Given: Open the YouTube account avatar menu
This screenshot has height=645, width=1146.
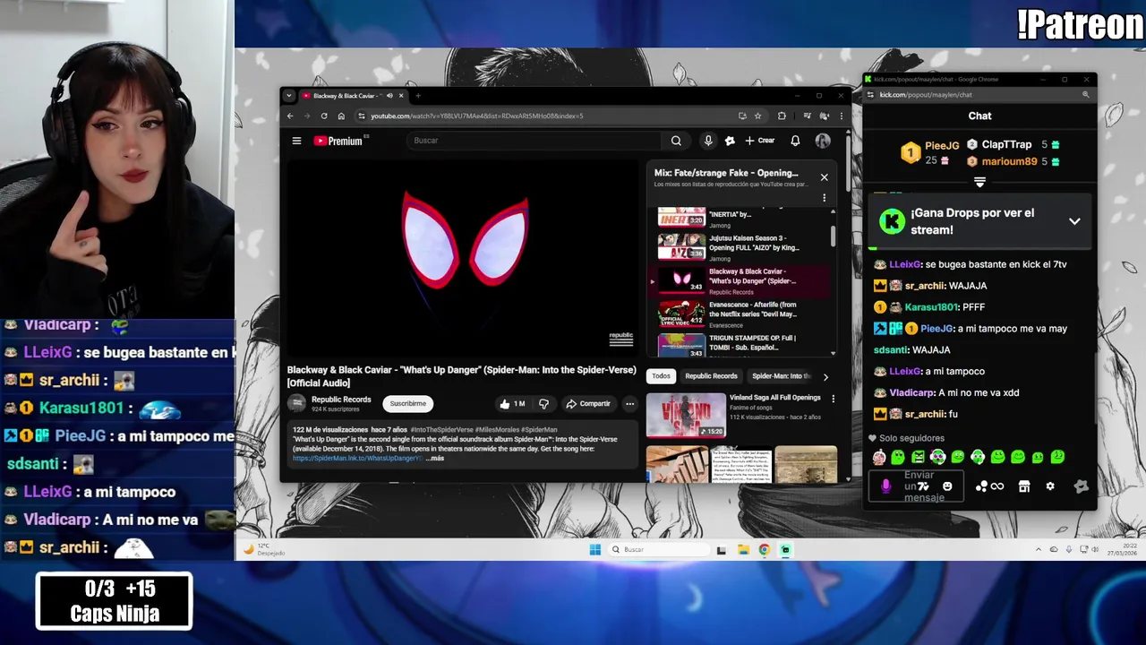Looking at the screenshot, I should click(x=823, y=141).
